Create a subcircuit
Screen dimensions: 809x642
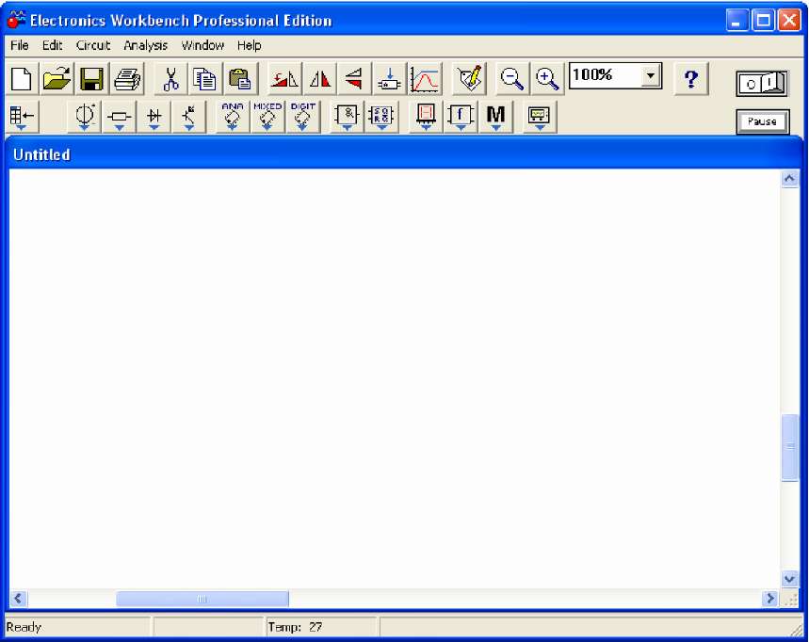(390, 79)
